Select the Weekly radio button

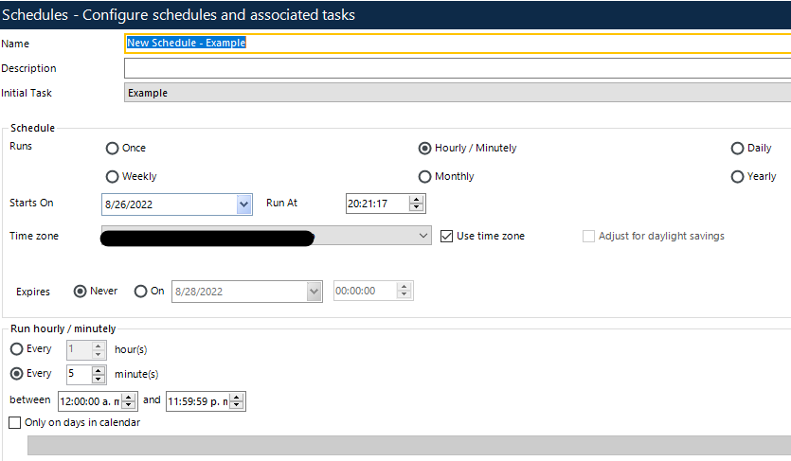[113, 177]
